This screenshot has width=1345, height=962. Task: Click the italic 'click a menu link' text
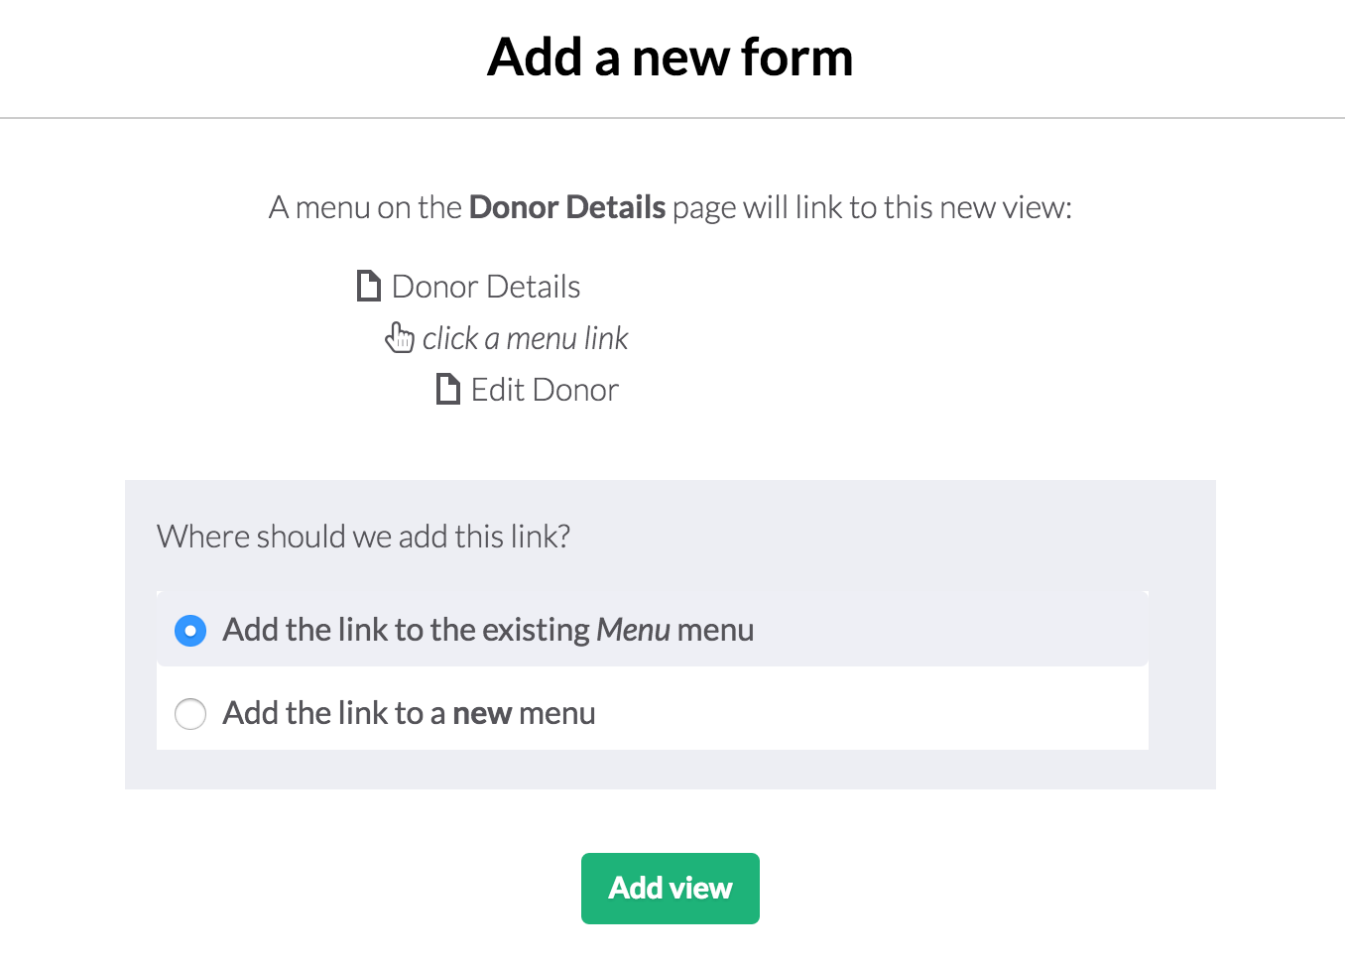point(526,338)
